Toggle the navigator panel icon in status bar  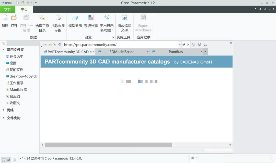point(3,160)
